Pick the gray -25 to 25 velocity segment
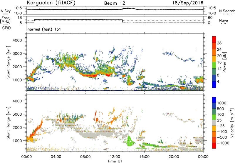Screen dimensions: 235x163 pos(214,123)
